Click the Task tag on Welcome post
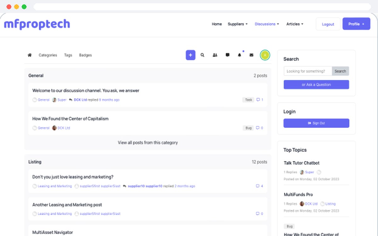 [249, 100]
